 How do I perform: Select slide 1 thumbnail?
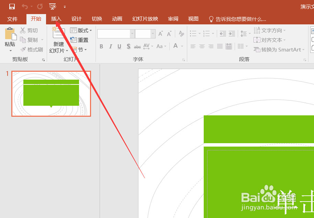point(51,94)
